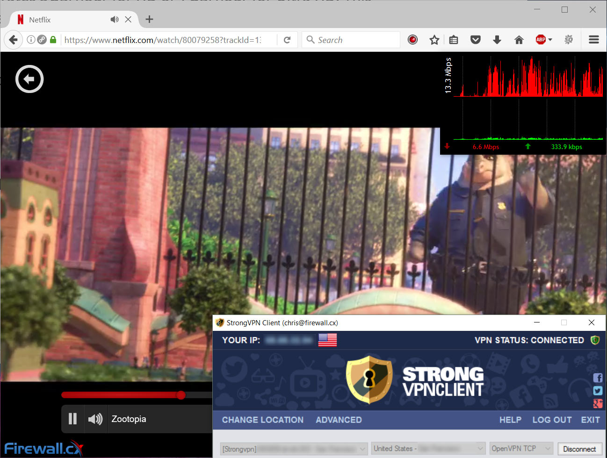Open StrongVPN Google Plus link icon
Image resolution: width=607 pixels, height=458 pixels.
pos(598,403)
